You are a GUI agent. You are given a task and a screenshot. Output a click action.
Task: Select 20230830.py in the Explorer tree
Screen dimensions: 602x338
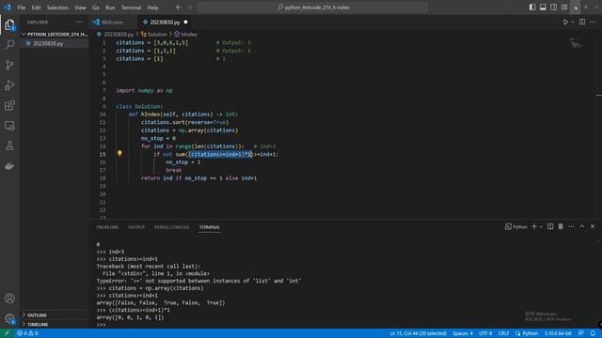(55, 43)
